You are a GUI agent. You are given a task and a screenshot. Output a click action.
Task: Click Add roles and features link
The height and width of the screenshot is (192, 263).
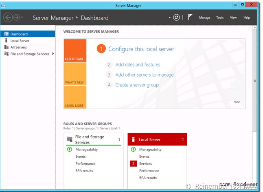point(138,65)
